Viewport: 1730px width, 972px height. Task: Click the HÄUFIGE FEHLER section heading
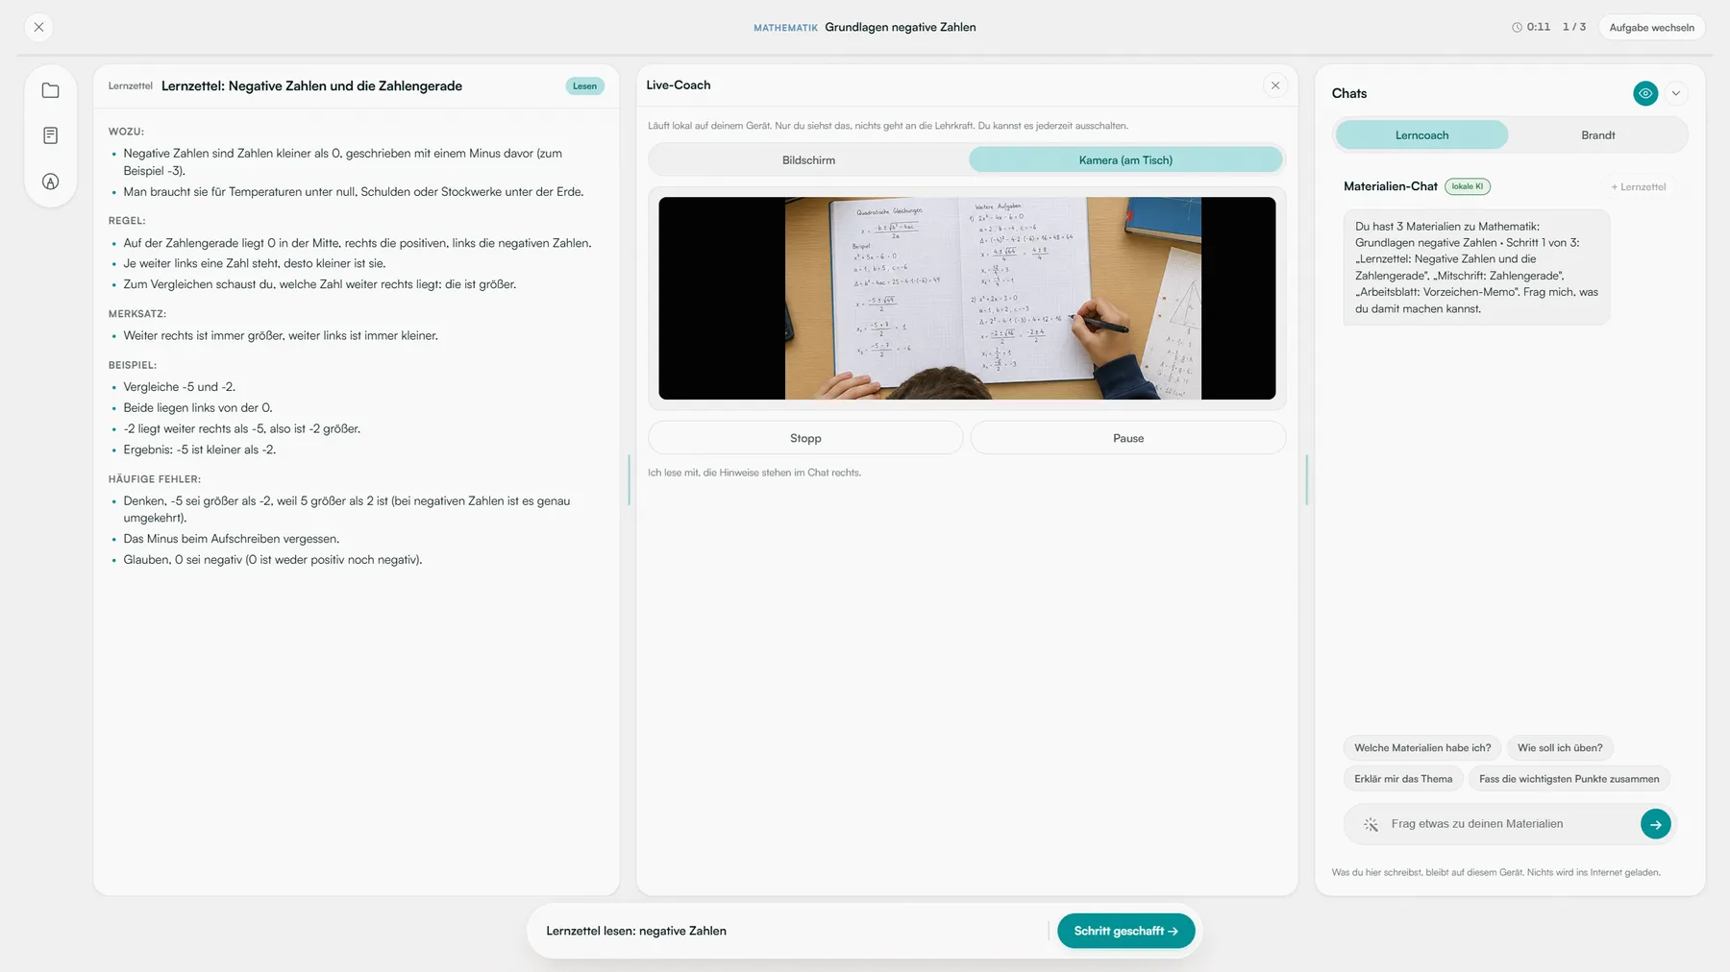155,479
